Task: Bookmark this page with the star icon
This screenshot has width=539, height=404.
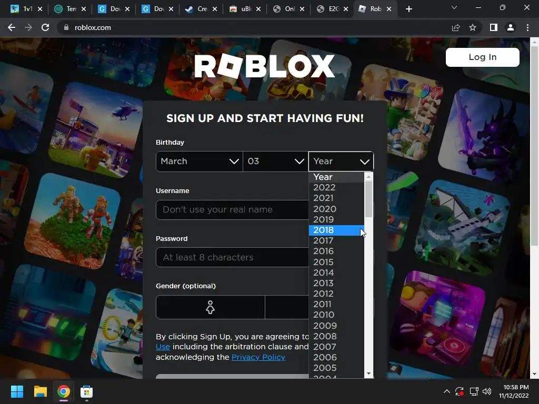Action: point(473,27)
